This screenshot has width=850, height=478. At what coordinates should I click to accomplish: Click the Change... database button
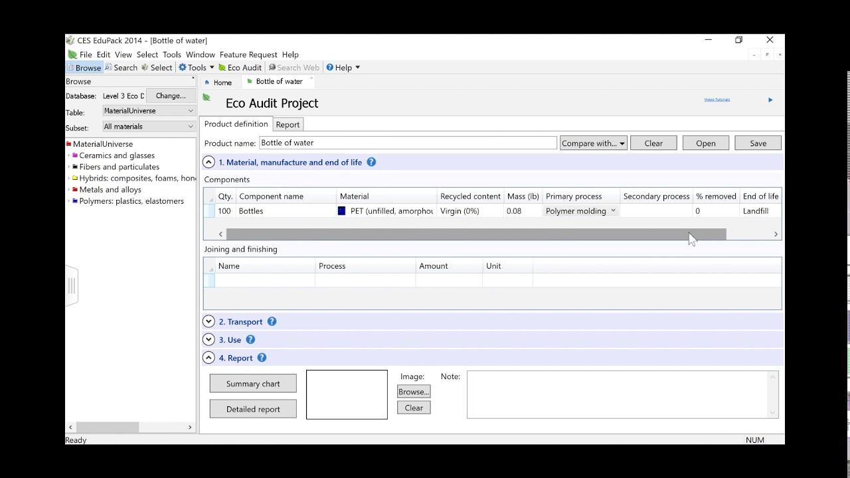click(171, 96)
